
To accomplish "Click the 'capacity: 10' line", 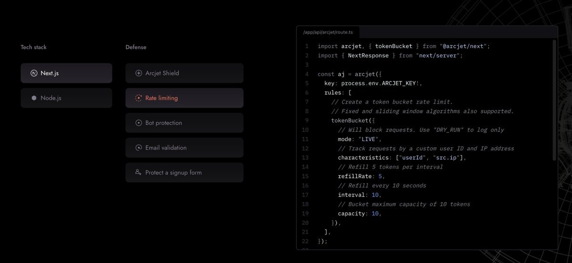I will point(360,213).
